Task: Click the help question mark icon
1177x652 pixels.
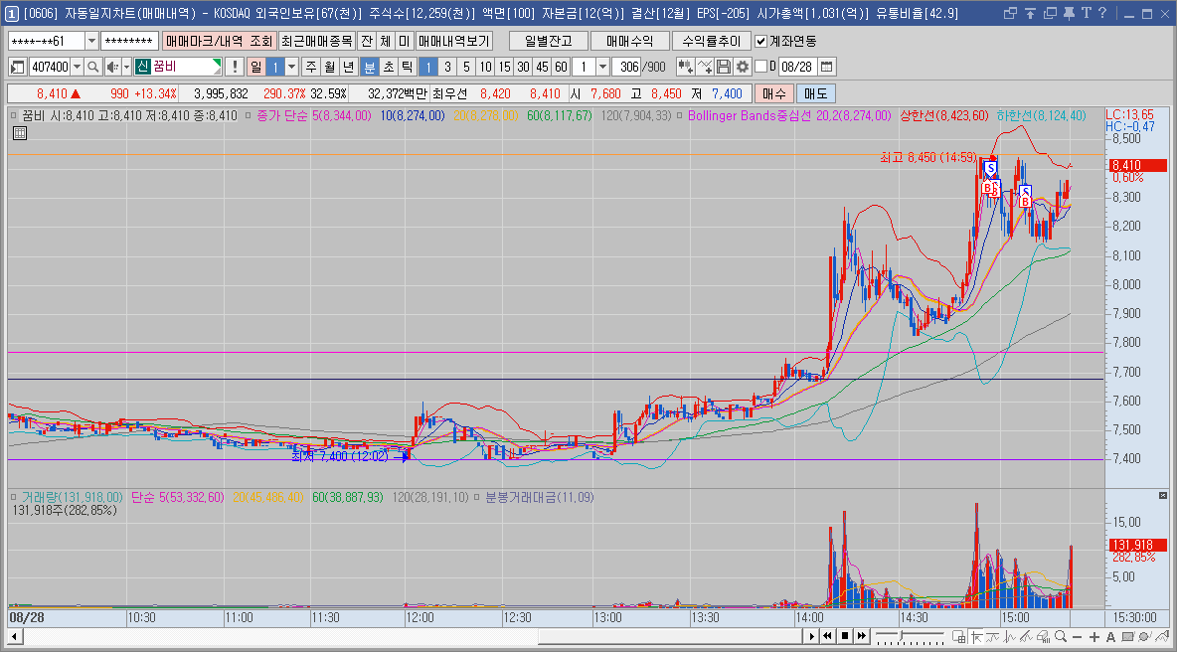Action: click(x=1101, y=13)
